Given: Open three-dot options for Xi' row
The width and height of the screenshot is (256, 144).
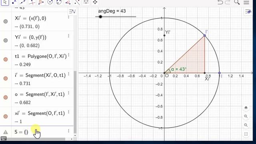Looking at the screenshot, I should (68, 17).
